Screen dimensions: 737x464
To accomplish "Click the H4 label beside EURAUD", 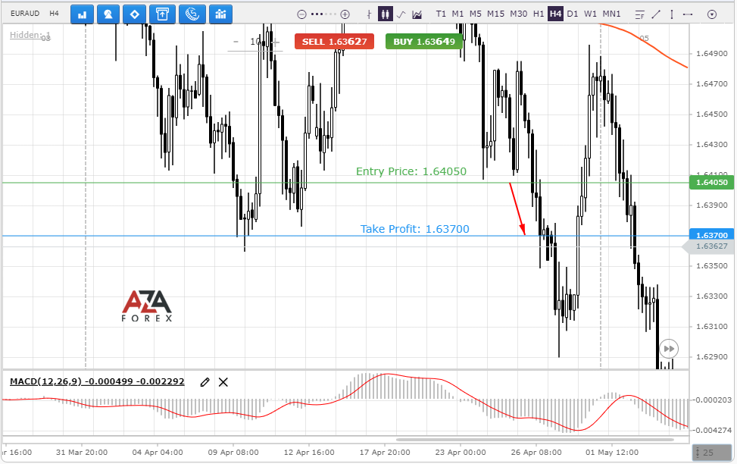I will [x=54, y=14].
